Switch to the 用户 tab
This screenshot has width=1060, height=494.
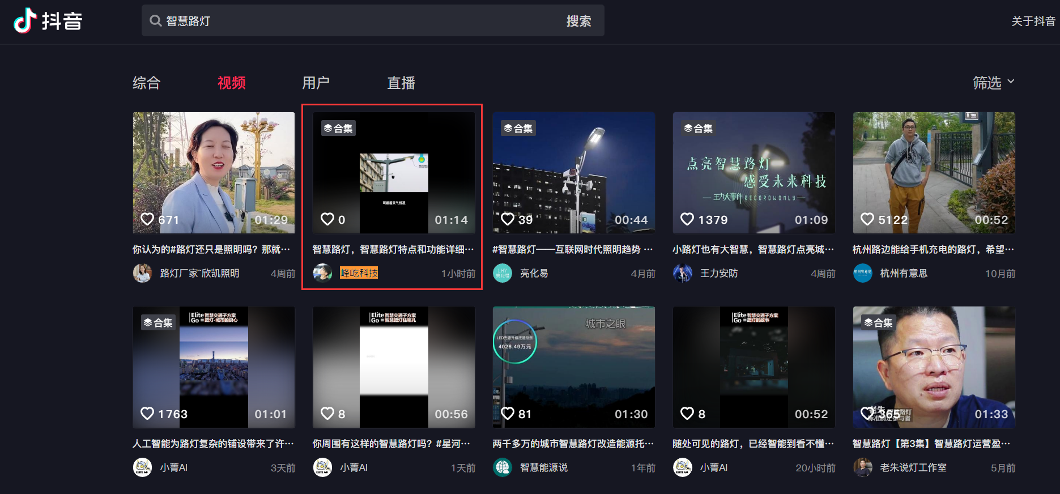click(316, 83)
